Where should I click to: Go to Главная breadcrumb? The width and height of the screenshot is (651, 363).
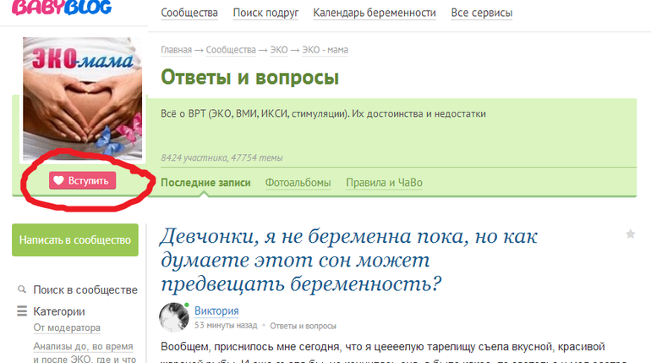coord(177,50)
